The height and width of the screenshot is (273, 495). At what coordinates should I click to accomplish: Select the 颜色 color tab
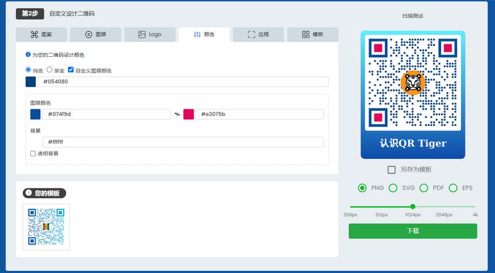click(x=204, y=35)
